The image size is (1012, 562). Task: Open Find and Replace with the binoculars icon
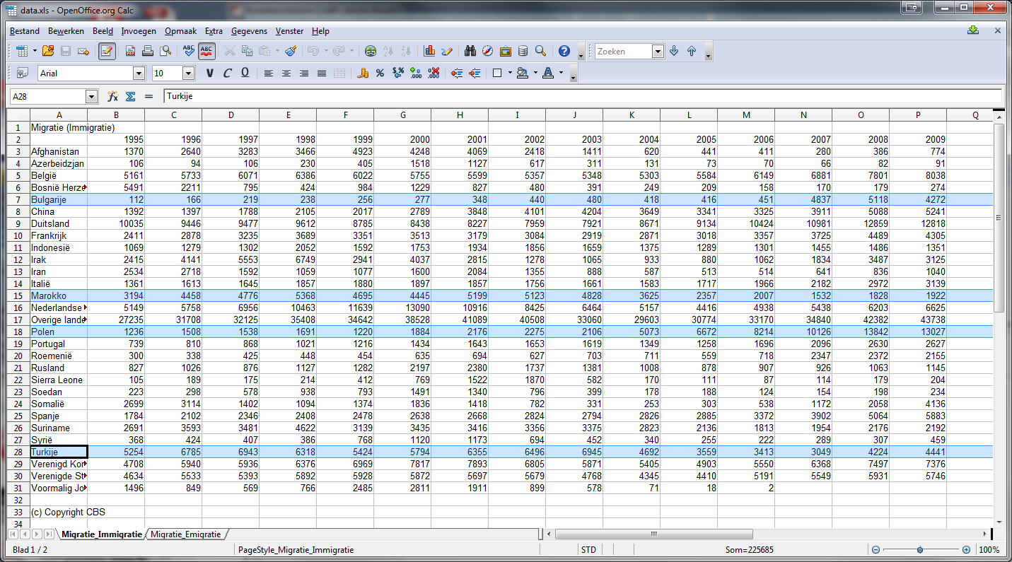pyautogui.click(x=470, y=51)
